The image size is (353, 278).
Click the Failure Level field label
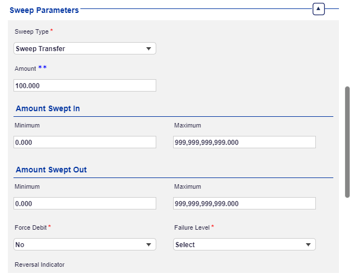click(192, 227)
